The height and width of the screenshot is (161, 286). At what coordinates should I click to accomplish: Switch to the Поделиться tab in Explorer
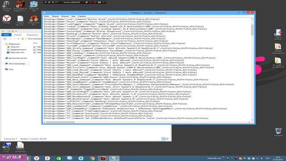point(32,35)
